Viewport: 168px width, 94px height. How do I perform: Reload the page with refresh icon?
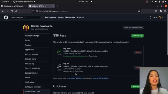[12, 11]
